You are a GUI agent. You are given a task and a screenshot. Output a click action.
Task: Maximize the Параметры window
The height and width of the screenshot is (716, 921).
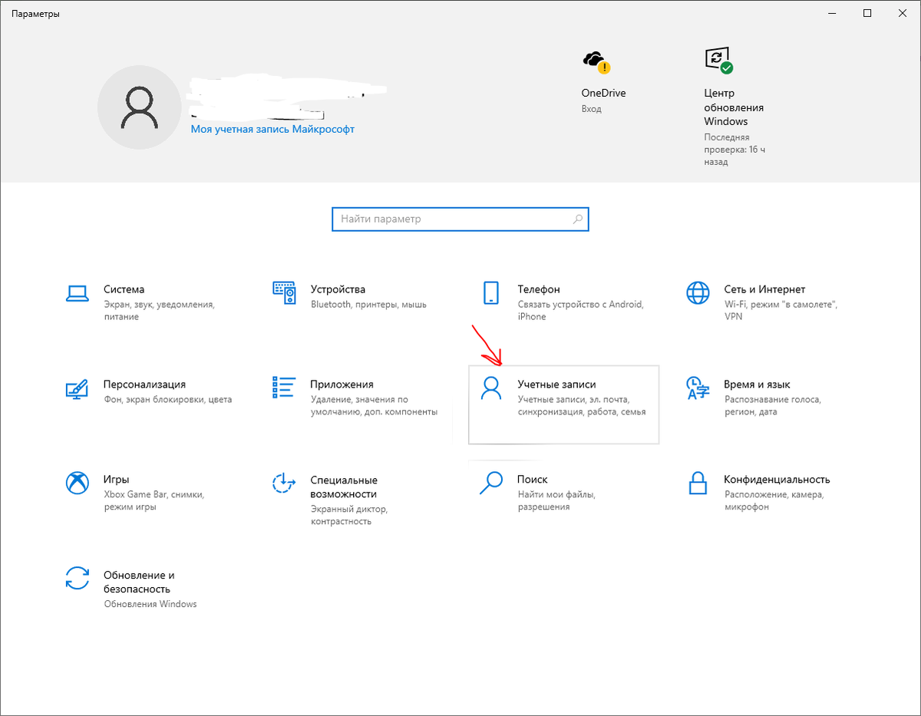(x=867, y=13)
